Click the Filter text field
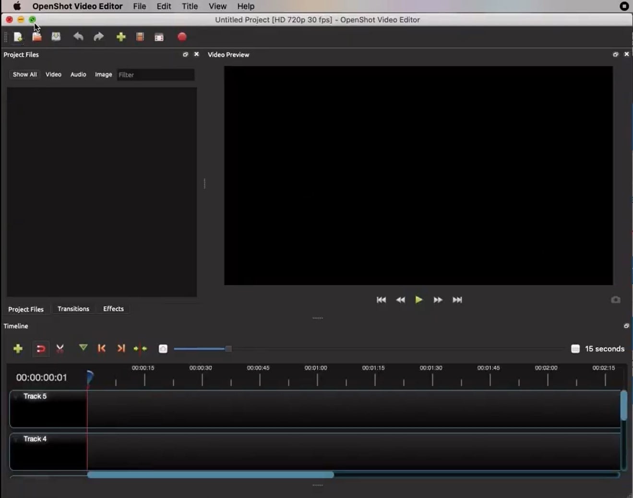The height and width of the screenshot is (498, 633). coord(156,75)
